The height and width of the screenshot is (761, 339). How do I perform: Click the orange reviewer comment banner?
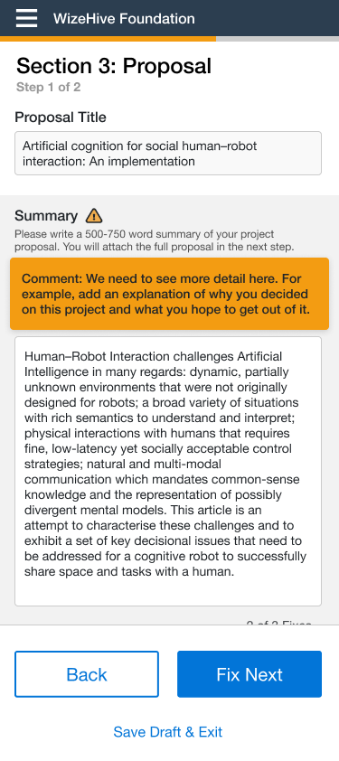(170, 294)
